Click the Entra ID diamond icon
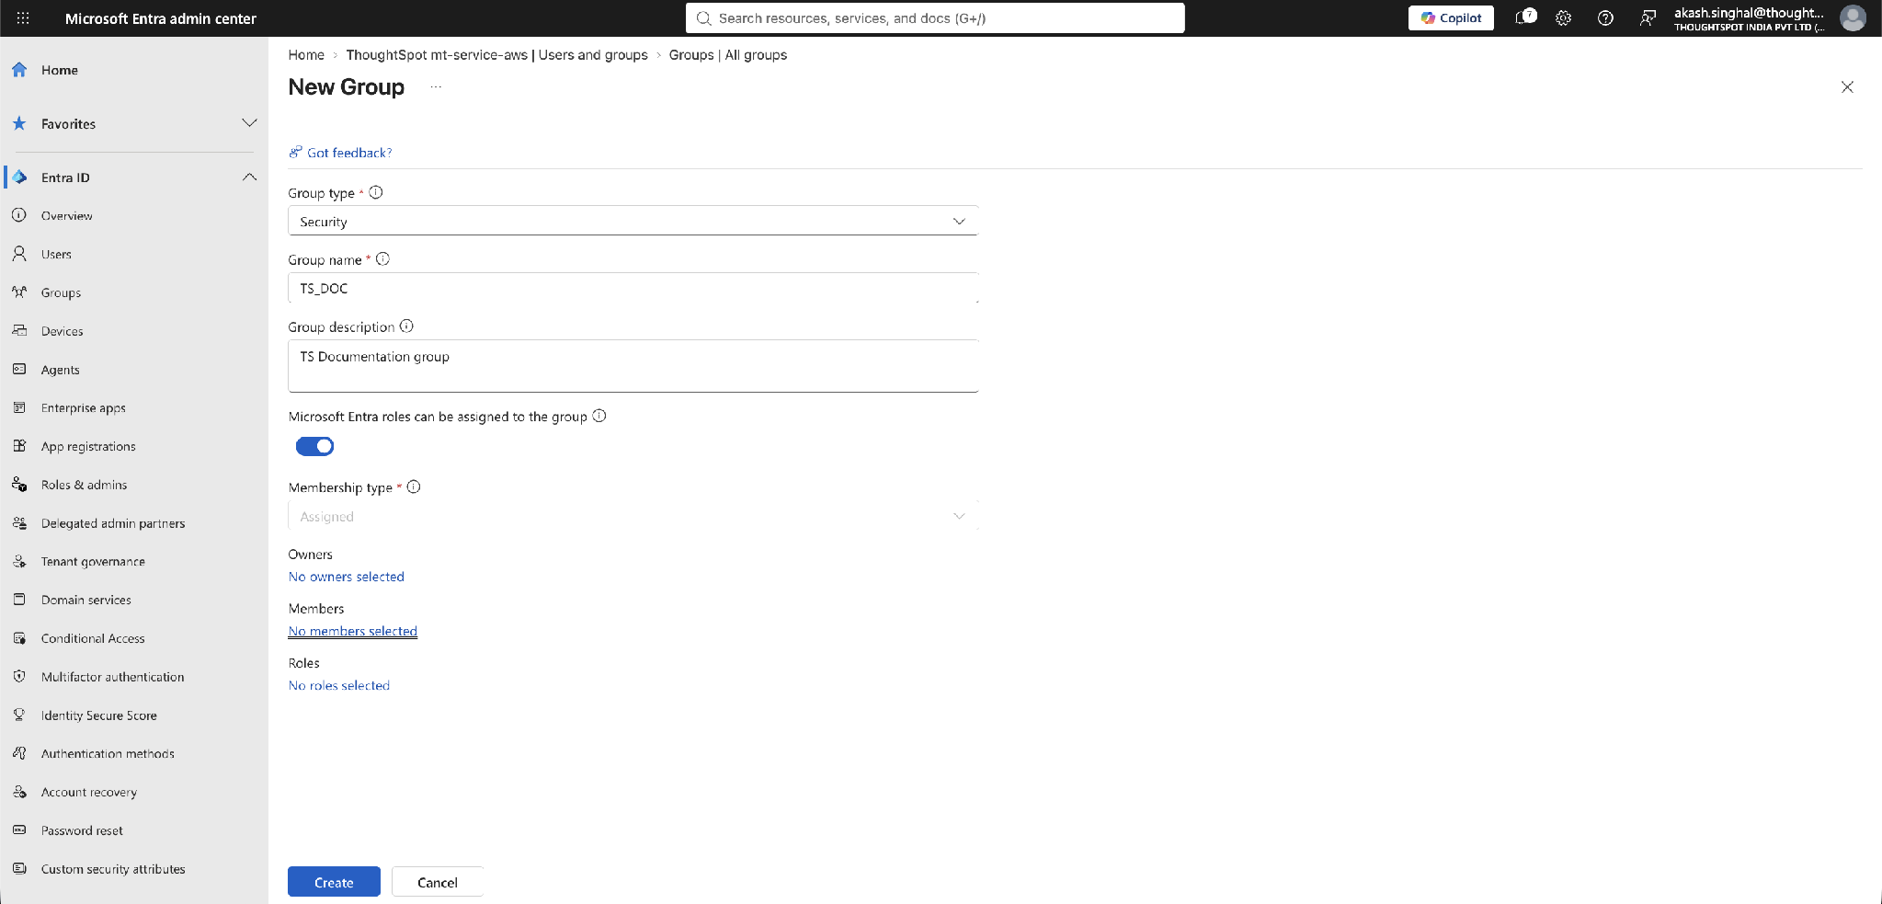The height and width of the screenshot is (904, 1882). [x=19, y=177]
